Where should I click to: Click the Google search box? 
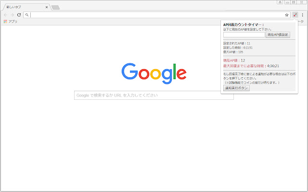(154, 95)
